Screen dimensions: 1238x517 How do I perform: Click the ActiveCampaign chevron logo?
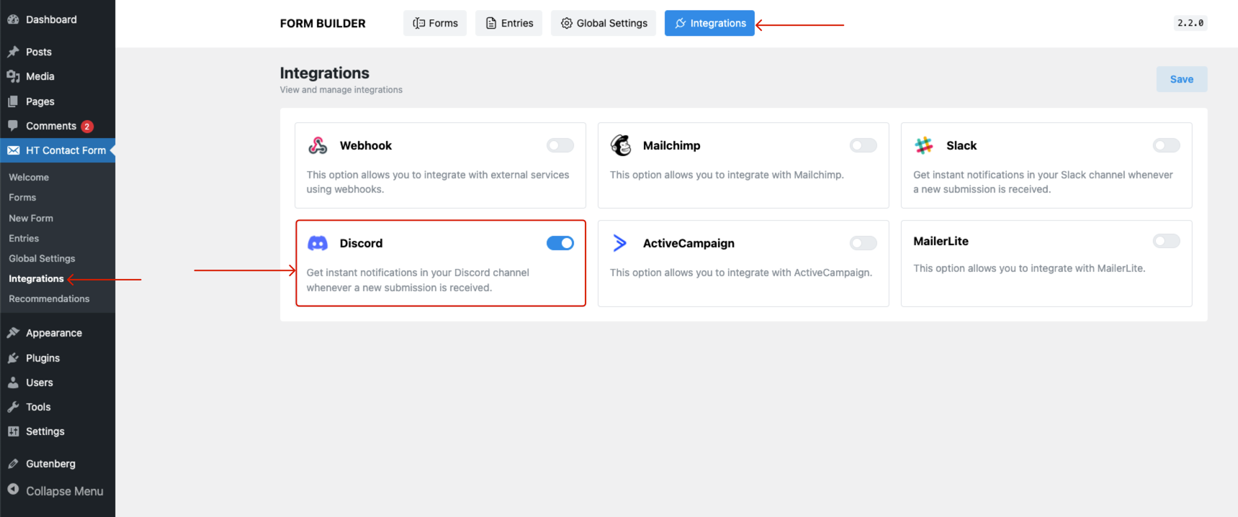coord(619,243)
